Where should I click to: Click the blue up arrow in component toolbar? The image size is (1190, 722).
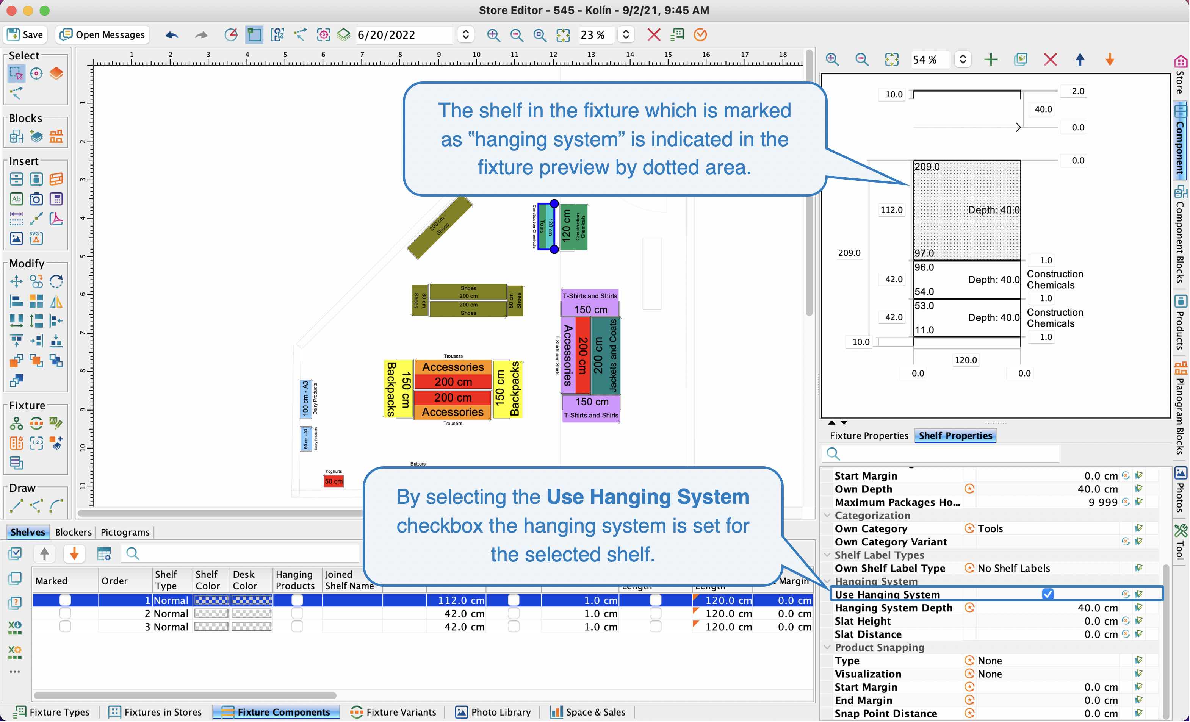pos(1080,59)
